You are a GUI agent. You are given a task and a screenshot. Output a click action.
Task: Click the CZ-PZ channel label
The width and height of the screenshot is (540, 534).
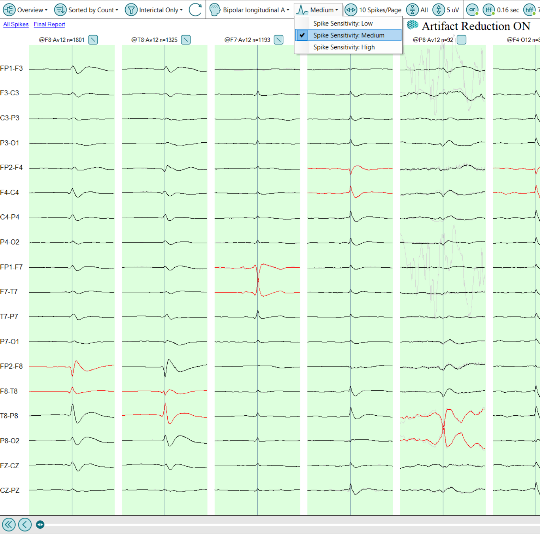(10, 491)
